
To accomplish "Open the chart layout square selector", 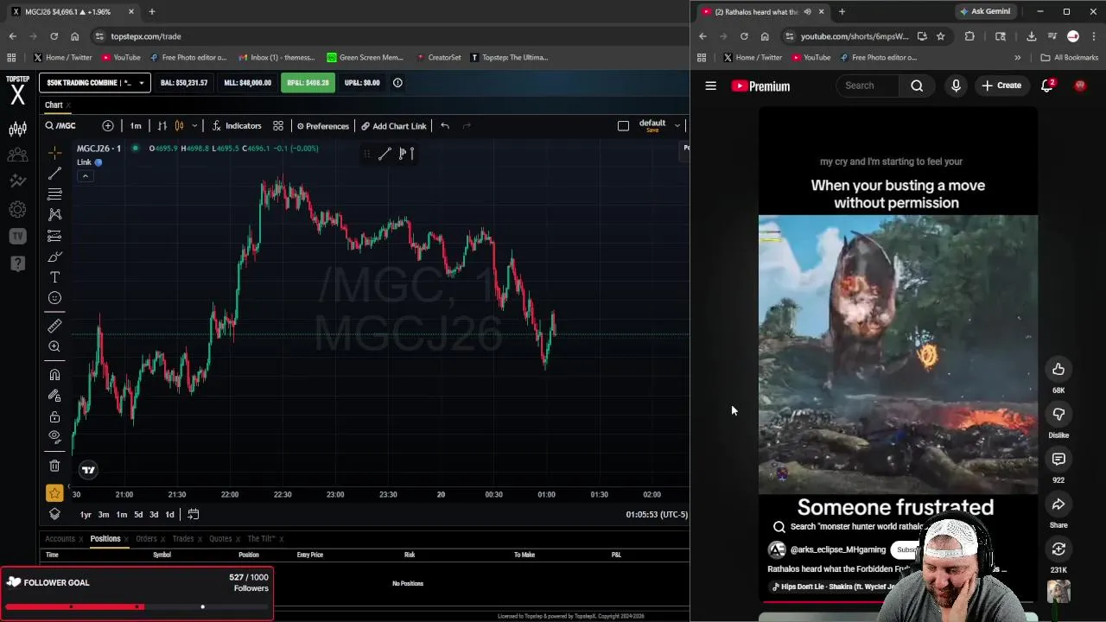I will pos(623,126).
